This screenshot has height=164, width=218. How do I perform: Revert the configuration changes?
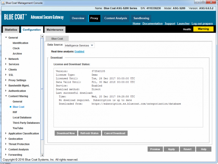coord(187,149)
